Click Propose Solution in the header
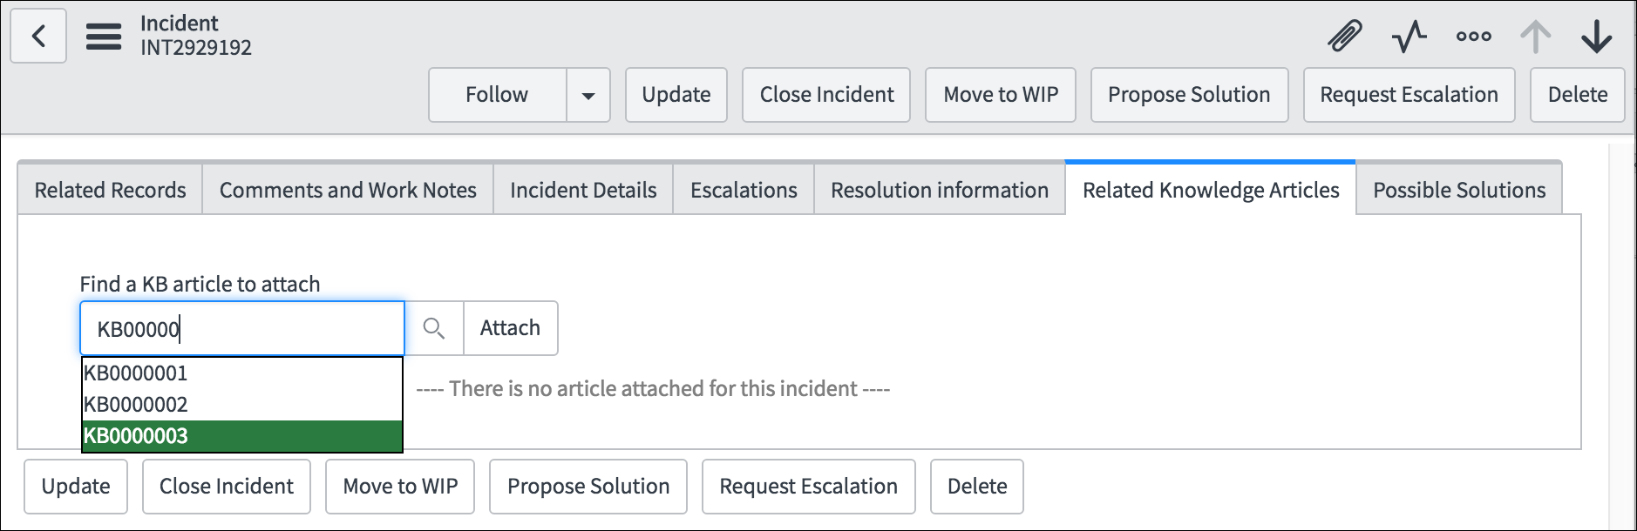Viewport: 1637px width, 531px height. [1189, 95]
